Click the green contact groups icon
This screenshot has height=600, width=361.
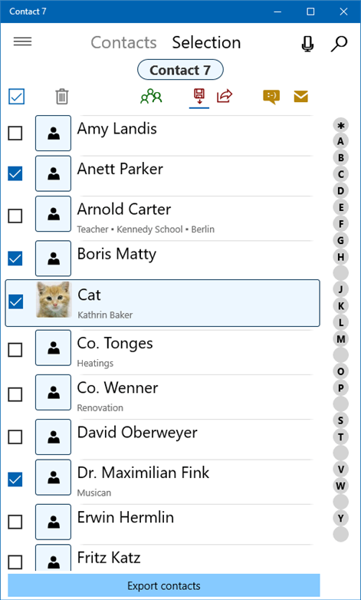[151, 97]
